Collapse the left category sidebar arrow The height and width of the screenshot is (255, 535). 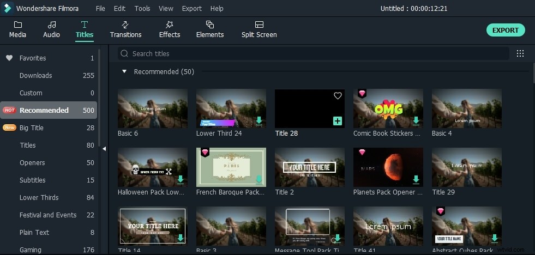[104, 149]
